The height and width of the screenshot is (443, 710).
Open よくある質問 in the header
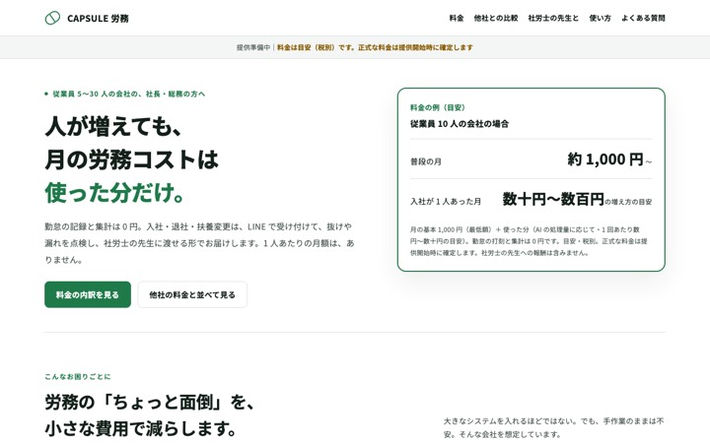pos(643,18)
